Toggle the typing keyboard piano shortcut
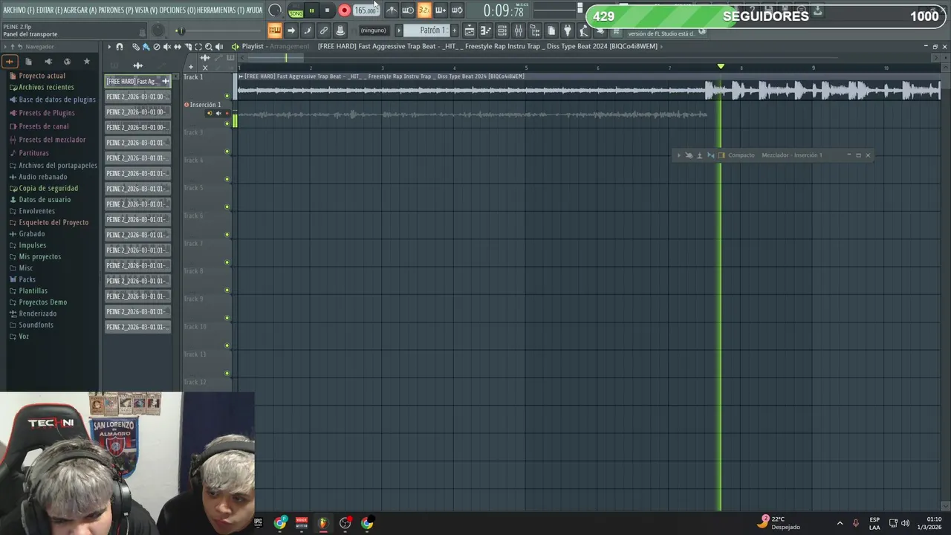 click(x=274, y=30)
